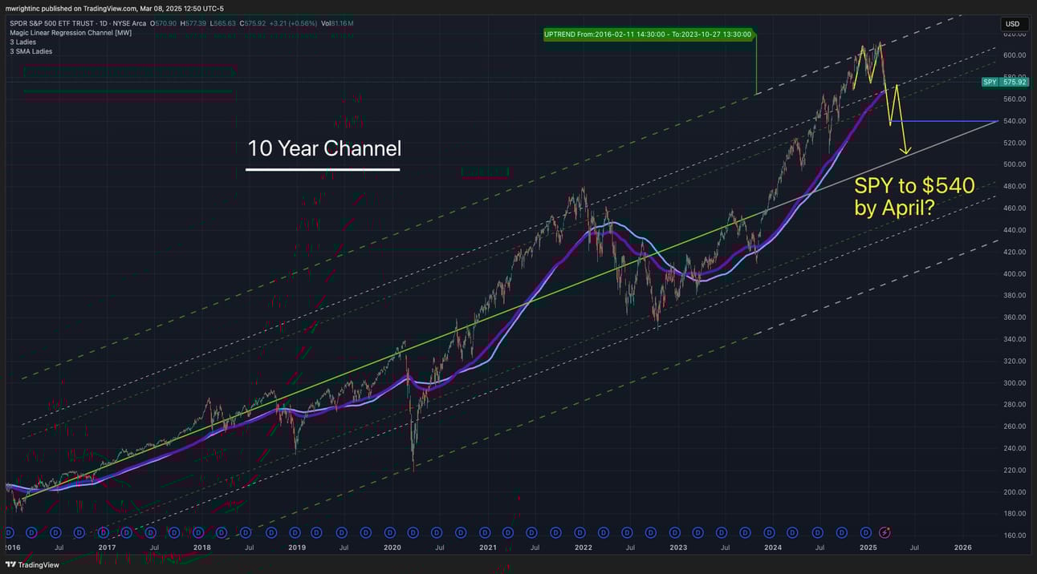1037x574 pixels.
Task: Click the dividend marker beside the lightning icon
Action: tap(866, 532)
